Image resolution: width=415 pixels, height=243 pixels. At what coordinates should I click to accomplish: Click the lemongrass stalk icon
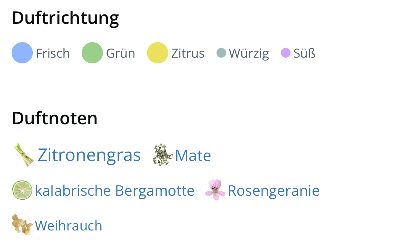point(24,155)
